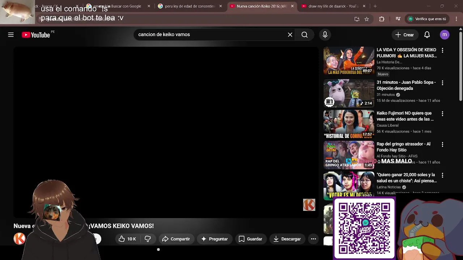This screenshot has height=260, width=463.
Task: Open more actions ellipsis below the video
Action: [x=314, y=239]
